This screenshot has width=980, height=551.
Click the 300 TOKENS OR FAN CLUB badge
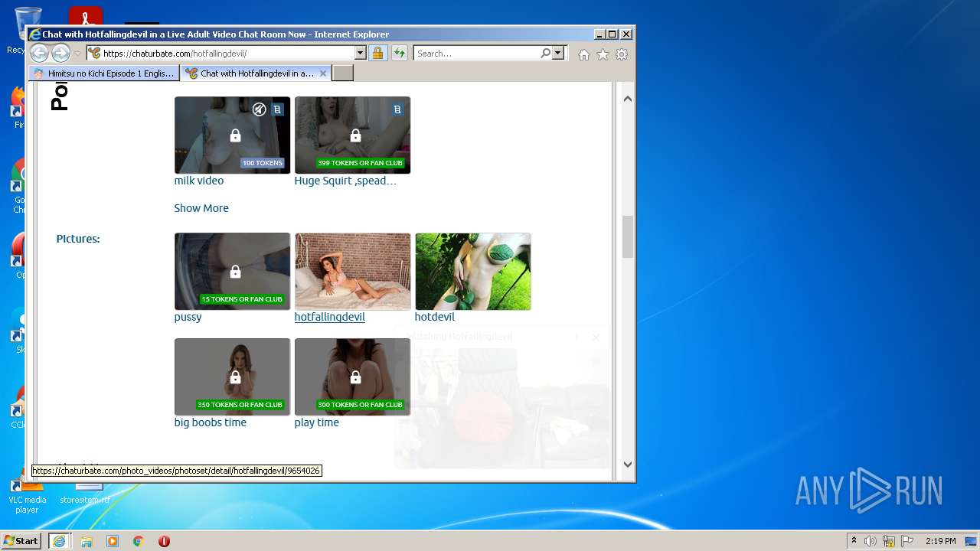coord(360,405)
